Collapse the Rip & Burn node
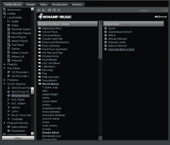170x145 pixels. [4, 68]
